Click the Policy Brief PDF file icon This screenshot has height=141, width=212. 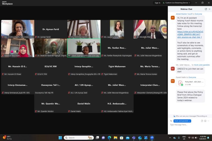[181, 82]
